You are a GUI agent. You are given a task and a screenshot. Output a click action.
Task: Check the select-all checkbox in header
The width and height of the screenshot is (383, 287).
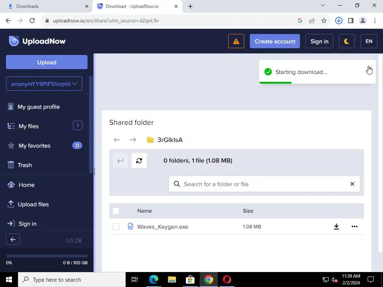click(x=116, y=211)
